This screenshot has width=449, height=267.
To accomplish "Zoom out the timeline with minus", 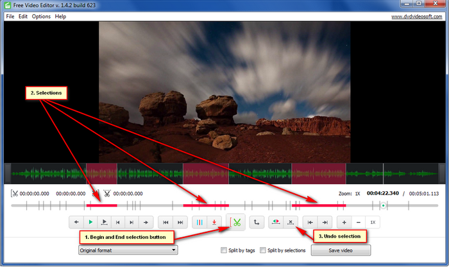I will point(358,222).
